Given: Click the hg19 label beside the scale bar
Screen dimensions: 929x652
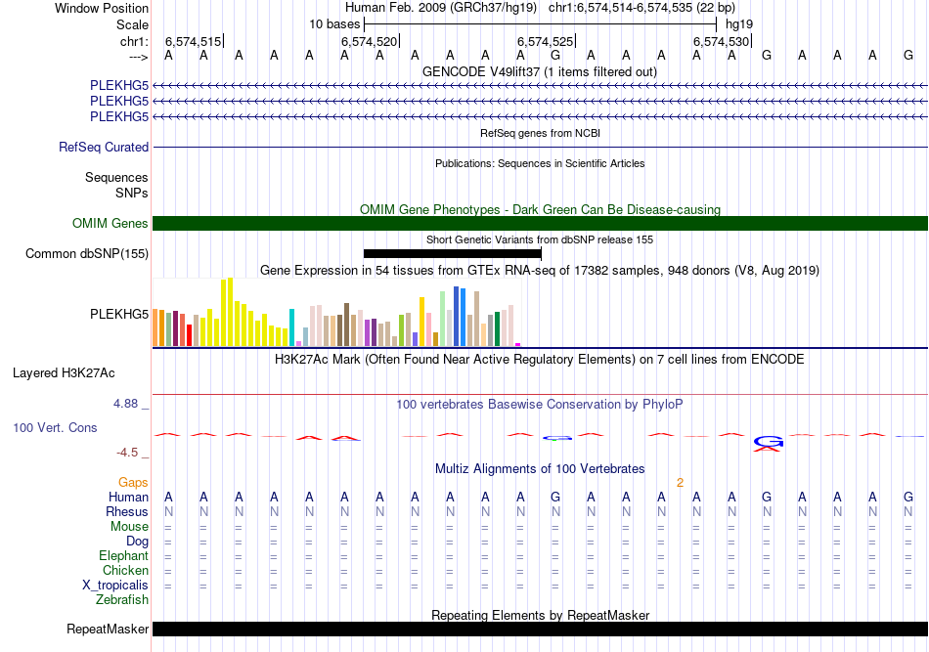Looking at the screenshot, I should pyautogui.click(x=739, y=24).
